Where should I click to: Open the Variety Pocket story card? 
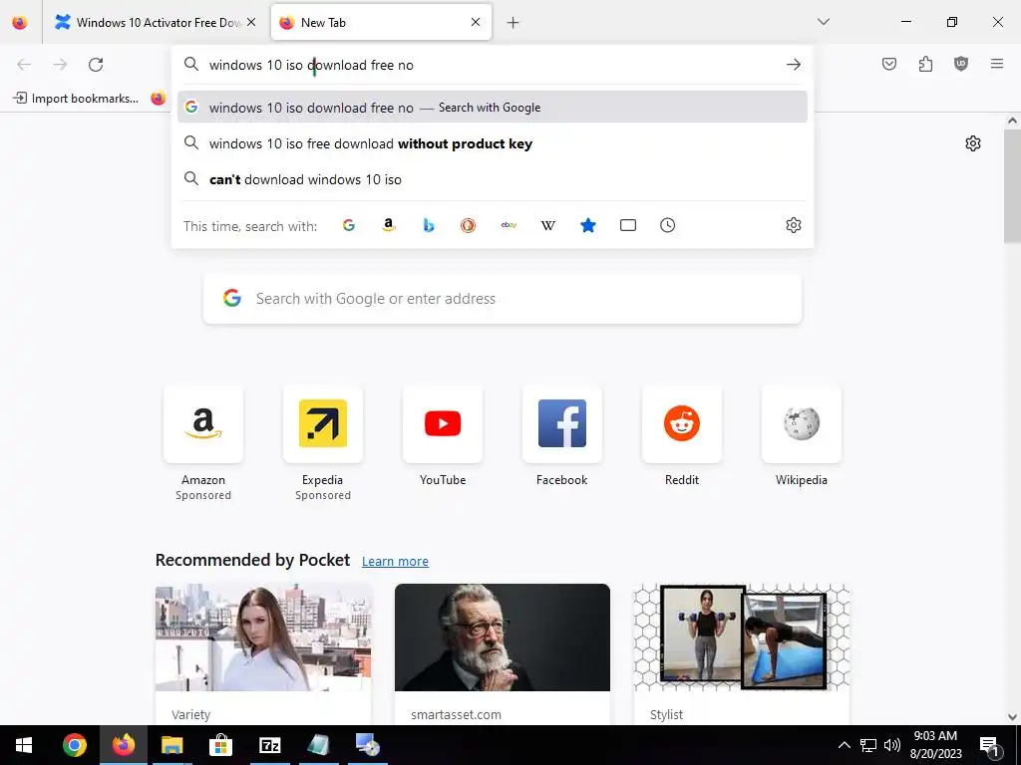pyautogui.click(x=263, y=653)
